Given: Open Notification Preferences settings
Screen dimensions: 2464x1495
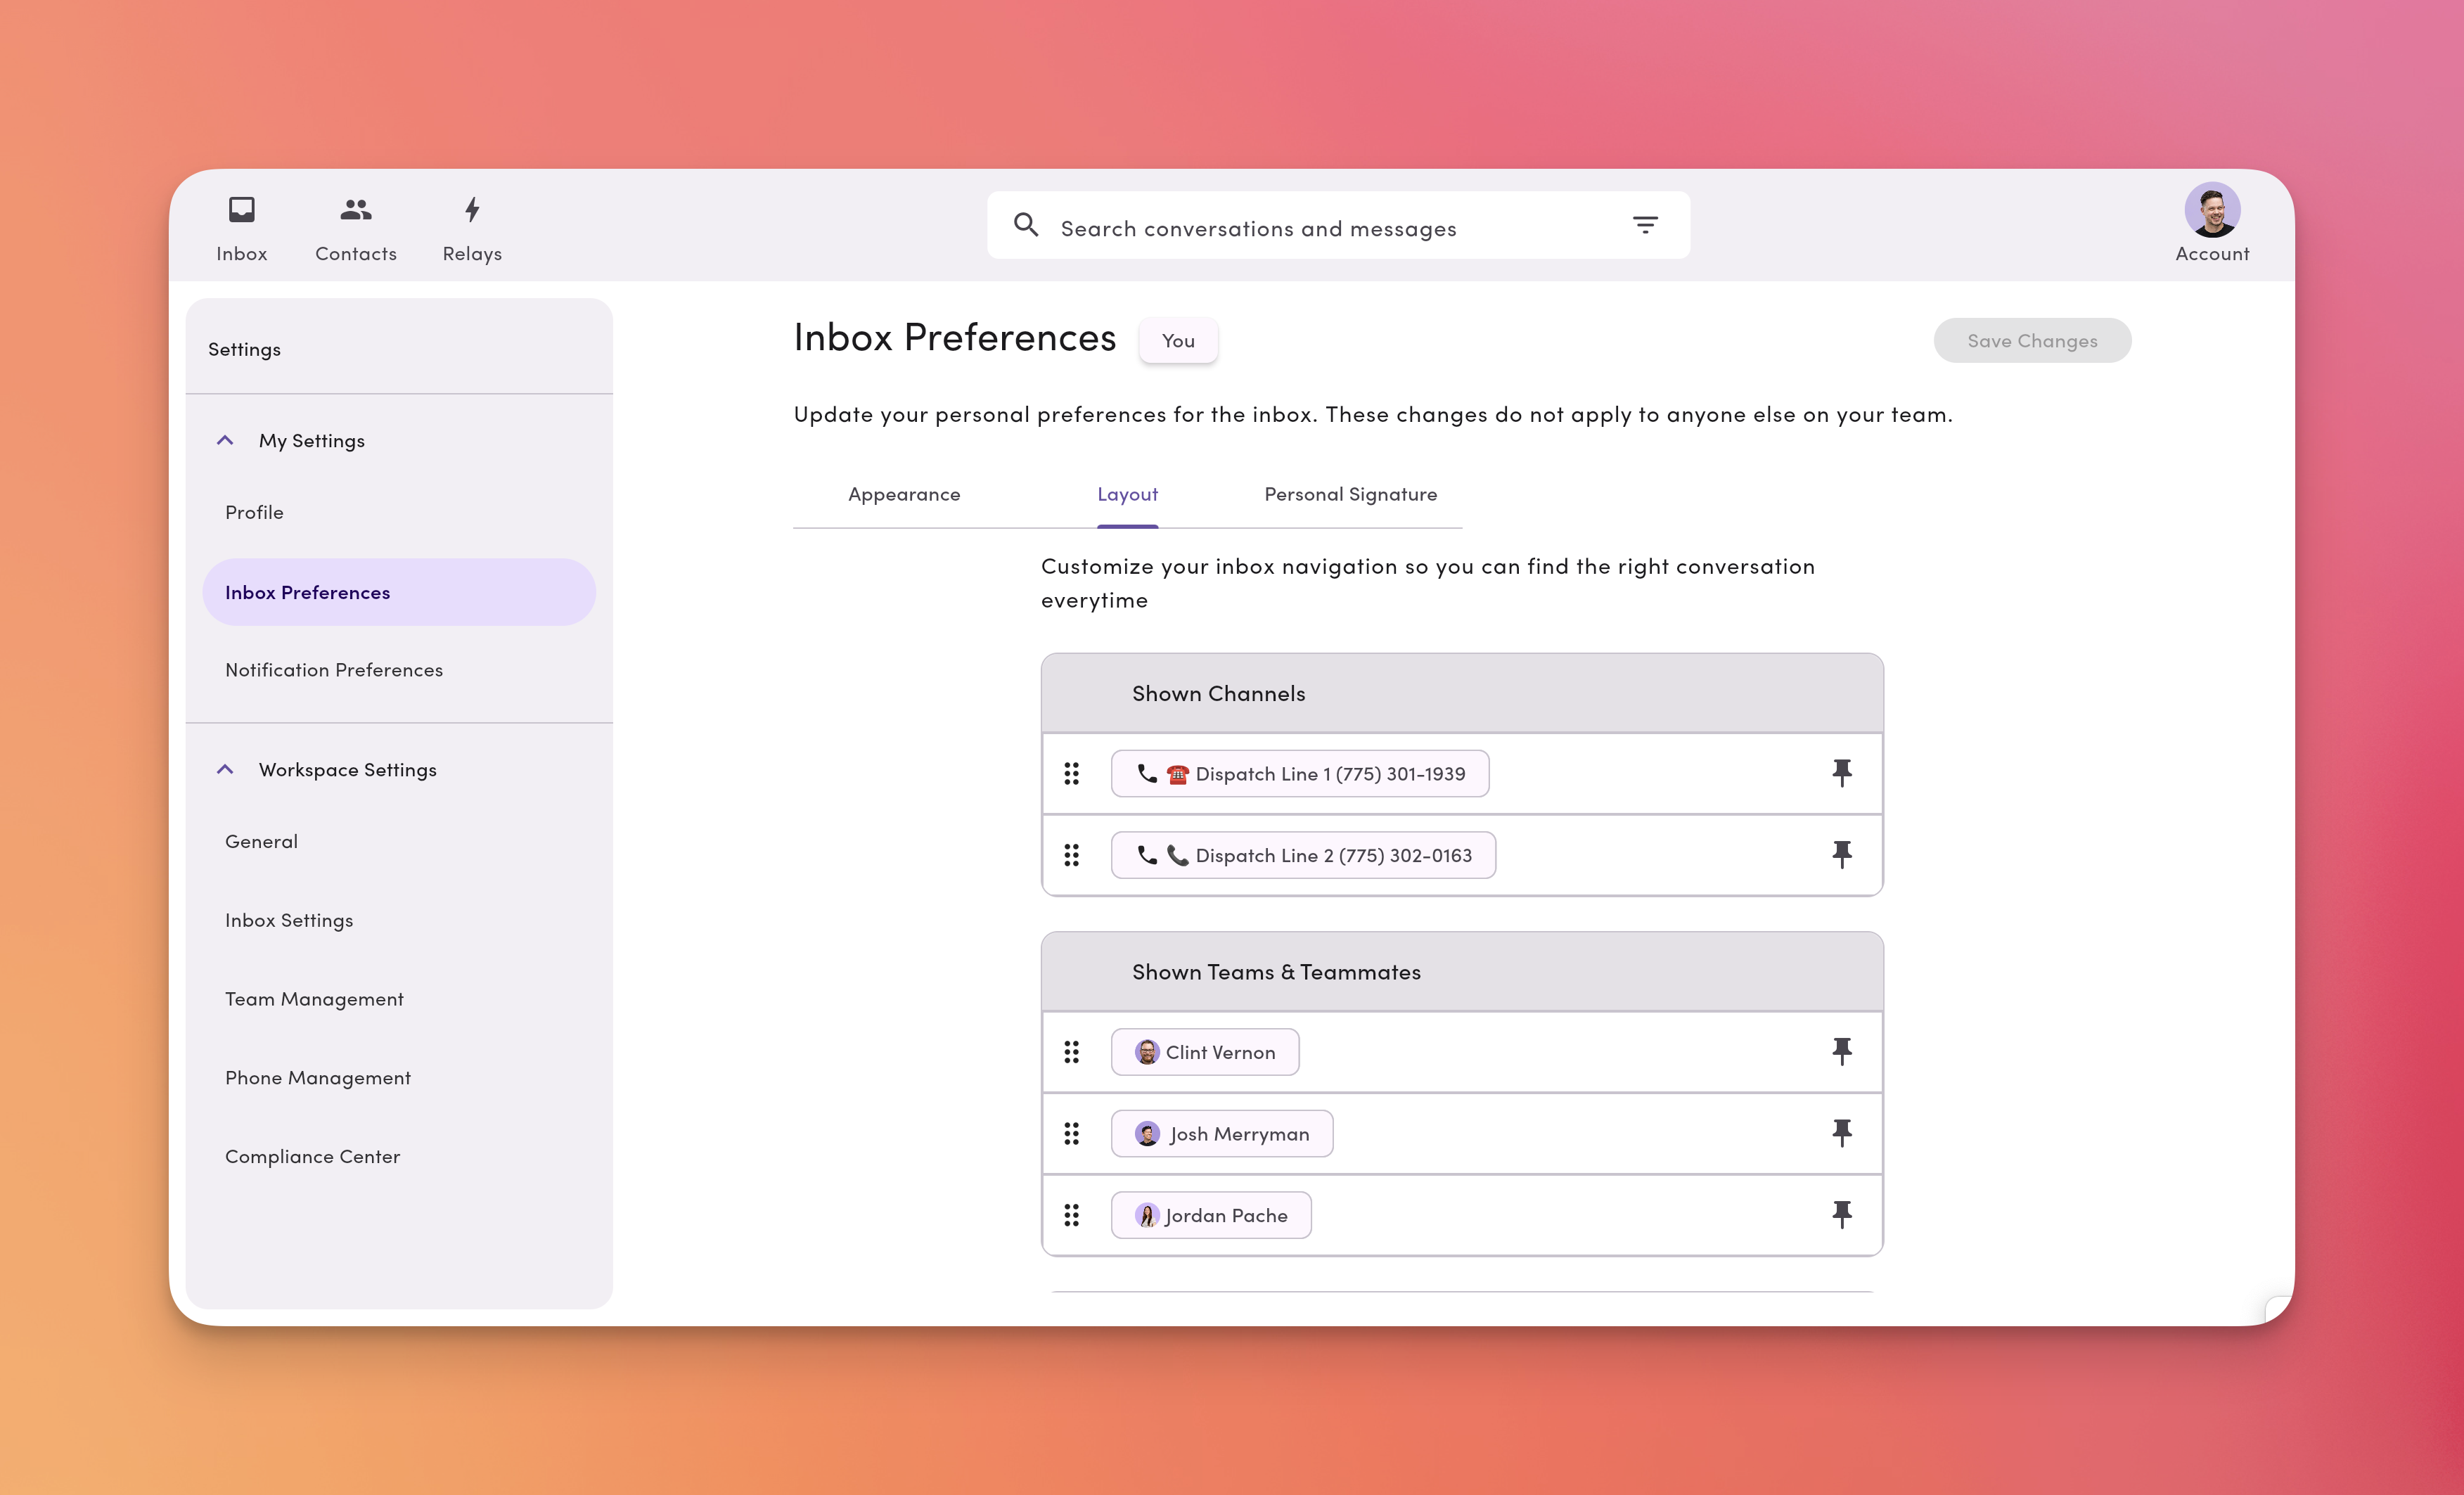Looking at the screenshot, I should (x=333, y=669).
